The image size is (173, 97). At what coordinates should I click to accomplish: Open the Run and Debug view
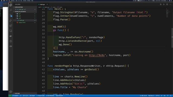[x=11, y=20]
